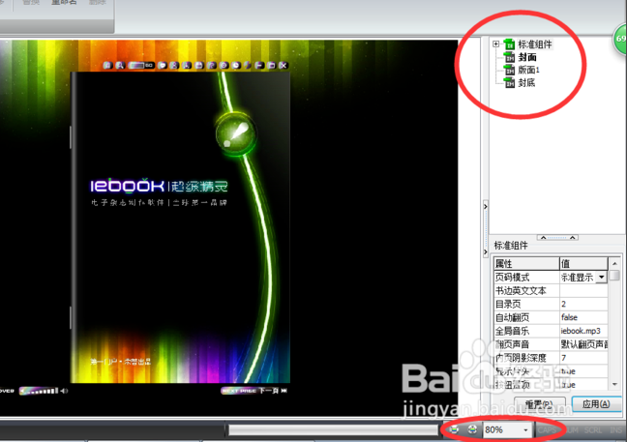Click the 属性 column header

click(526, 263)
